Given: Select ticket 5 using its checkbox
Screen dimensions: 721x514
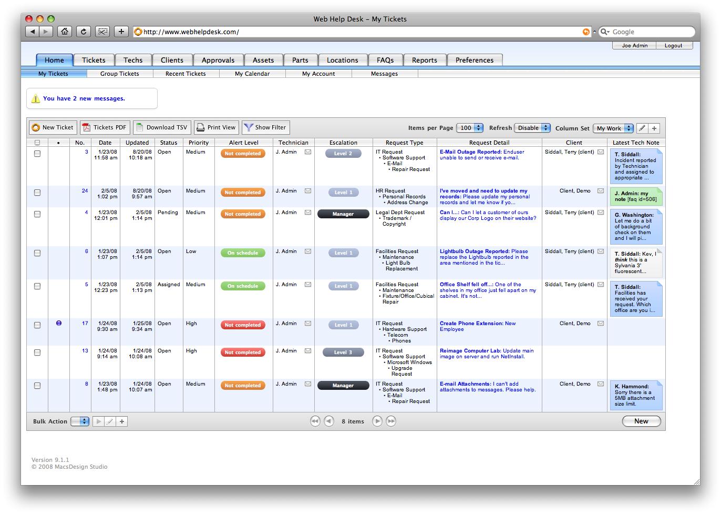Looking at the screenshot, I should pyautogui.click(x=37, y=286).
